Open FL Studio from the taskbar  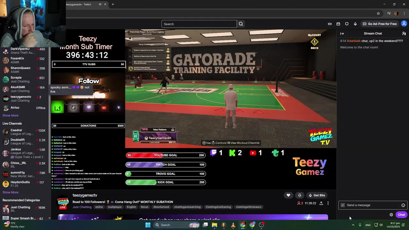(224, 225)
